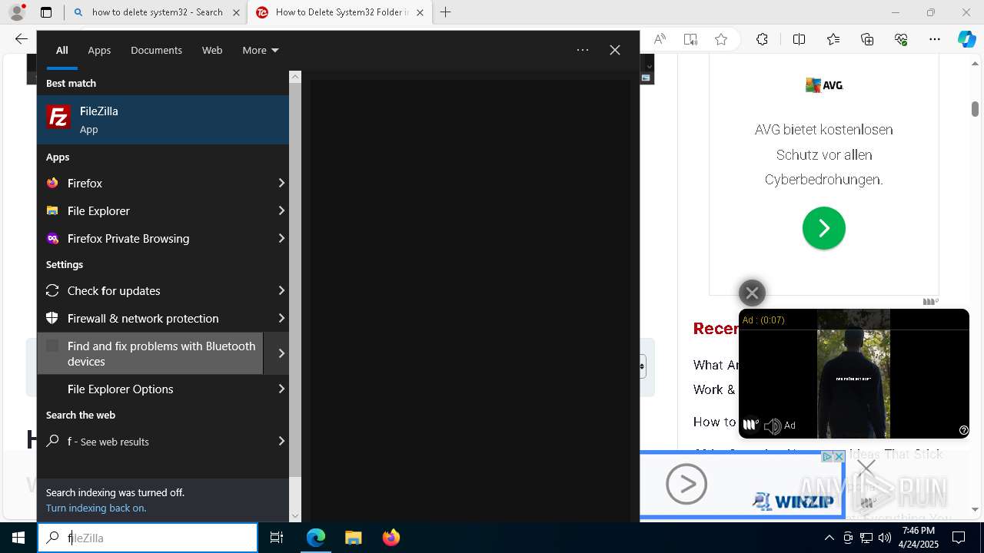The width and height of the screenshot is (984, 553).
Task: Expand File Explorer Options arrow
Action: [x=281, y=389]
